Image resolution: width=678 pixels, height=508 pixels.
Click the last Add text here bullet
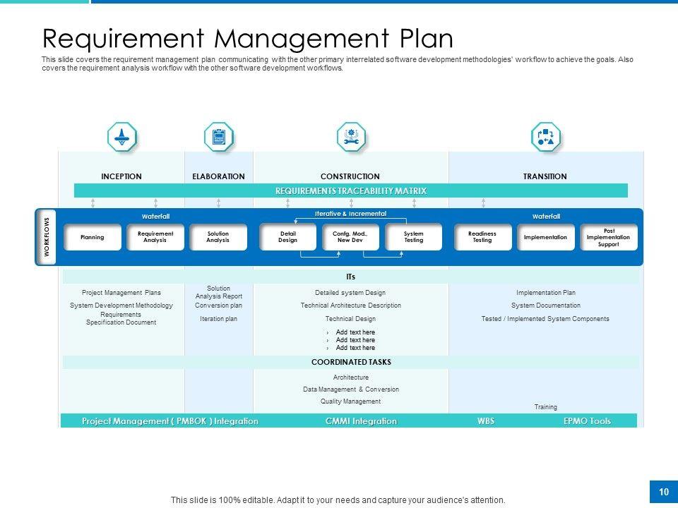pyautogui.click(x=355, y=348)
